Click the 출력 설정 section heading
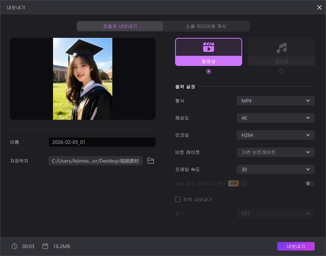Screen dimensions: 326x256 (x=185, y=87)
